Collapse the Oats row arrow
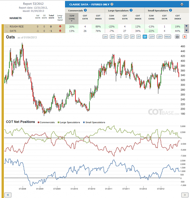190x198 pixels. [x=187, y=30]
